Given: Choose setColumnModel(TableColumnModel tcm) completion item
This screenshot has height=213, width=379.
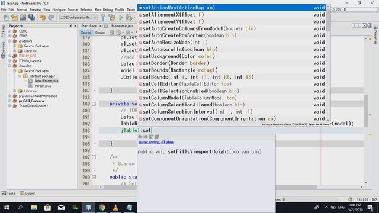Looking at the screenshot, I should (x=232, y=98).
